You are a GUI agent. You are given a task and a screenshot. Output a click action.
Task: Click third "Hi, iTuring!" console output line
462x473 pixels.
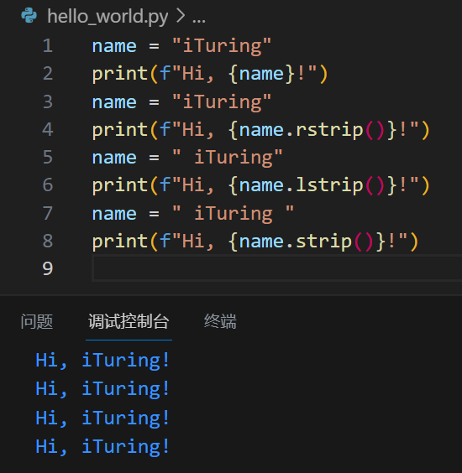102,418
